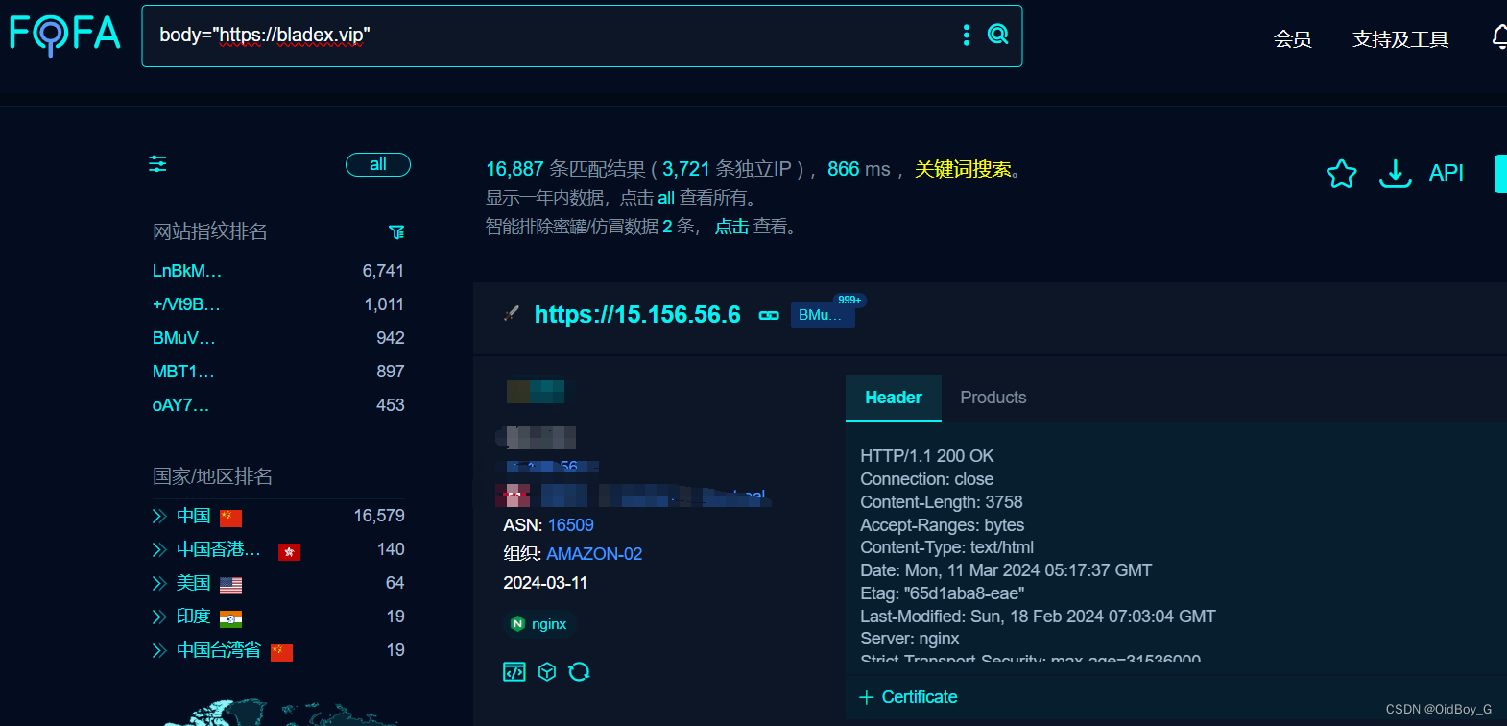The image size is (1507, 726).
Task: Open the API link
Action: [x=1446, y=173]
